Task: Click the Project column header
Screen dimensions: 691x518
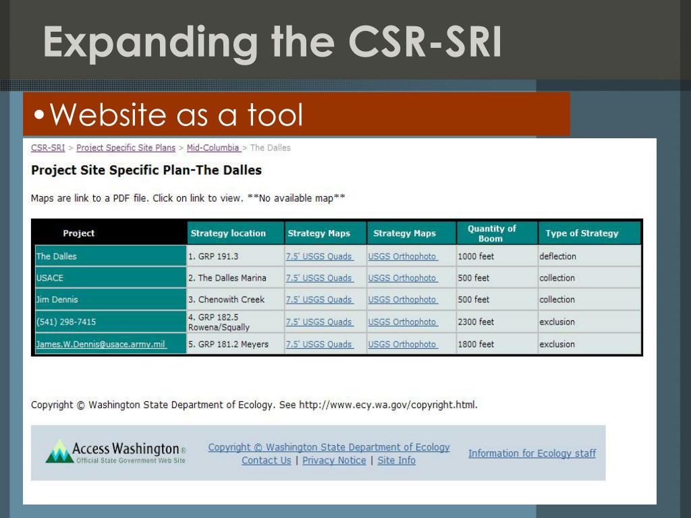Action: tap(111, 233)
